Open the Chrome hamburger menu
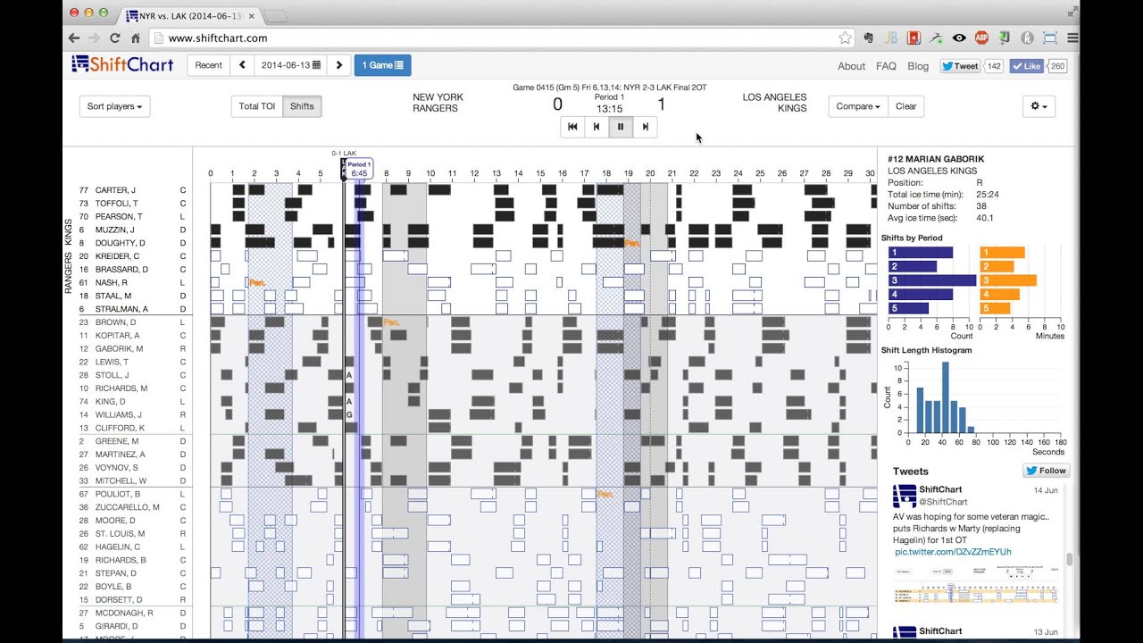Image resolution: width=1143 pixels, height=643 pixels. (x=1072, y=38)
